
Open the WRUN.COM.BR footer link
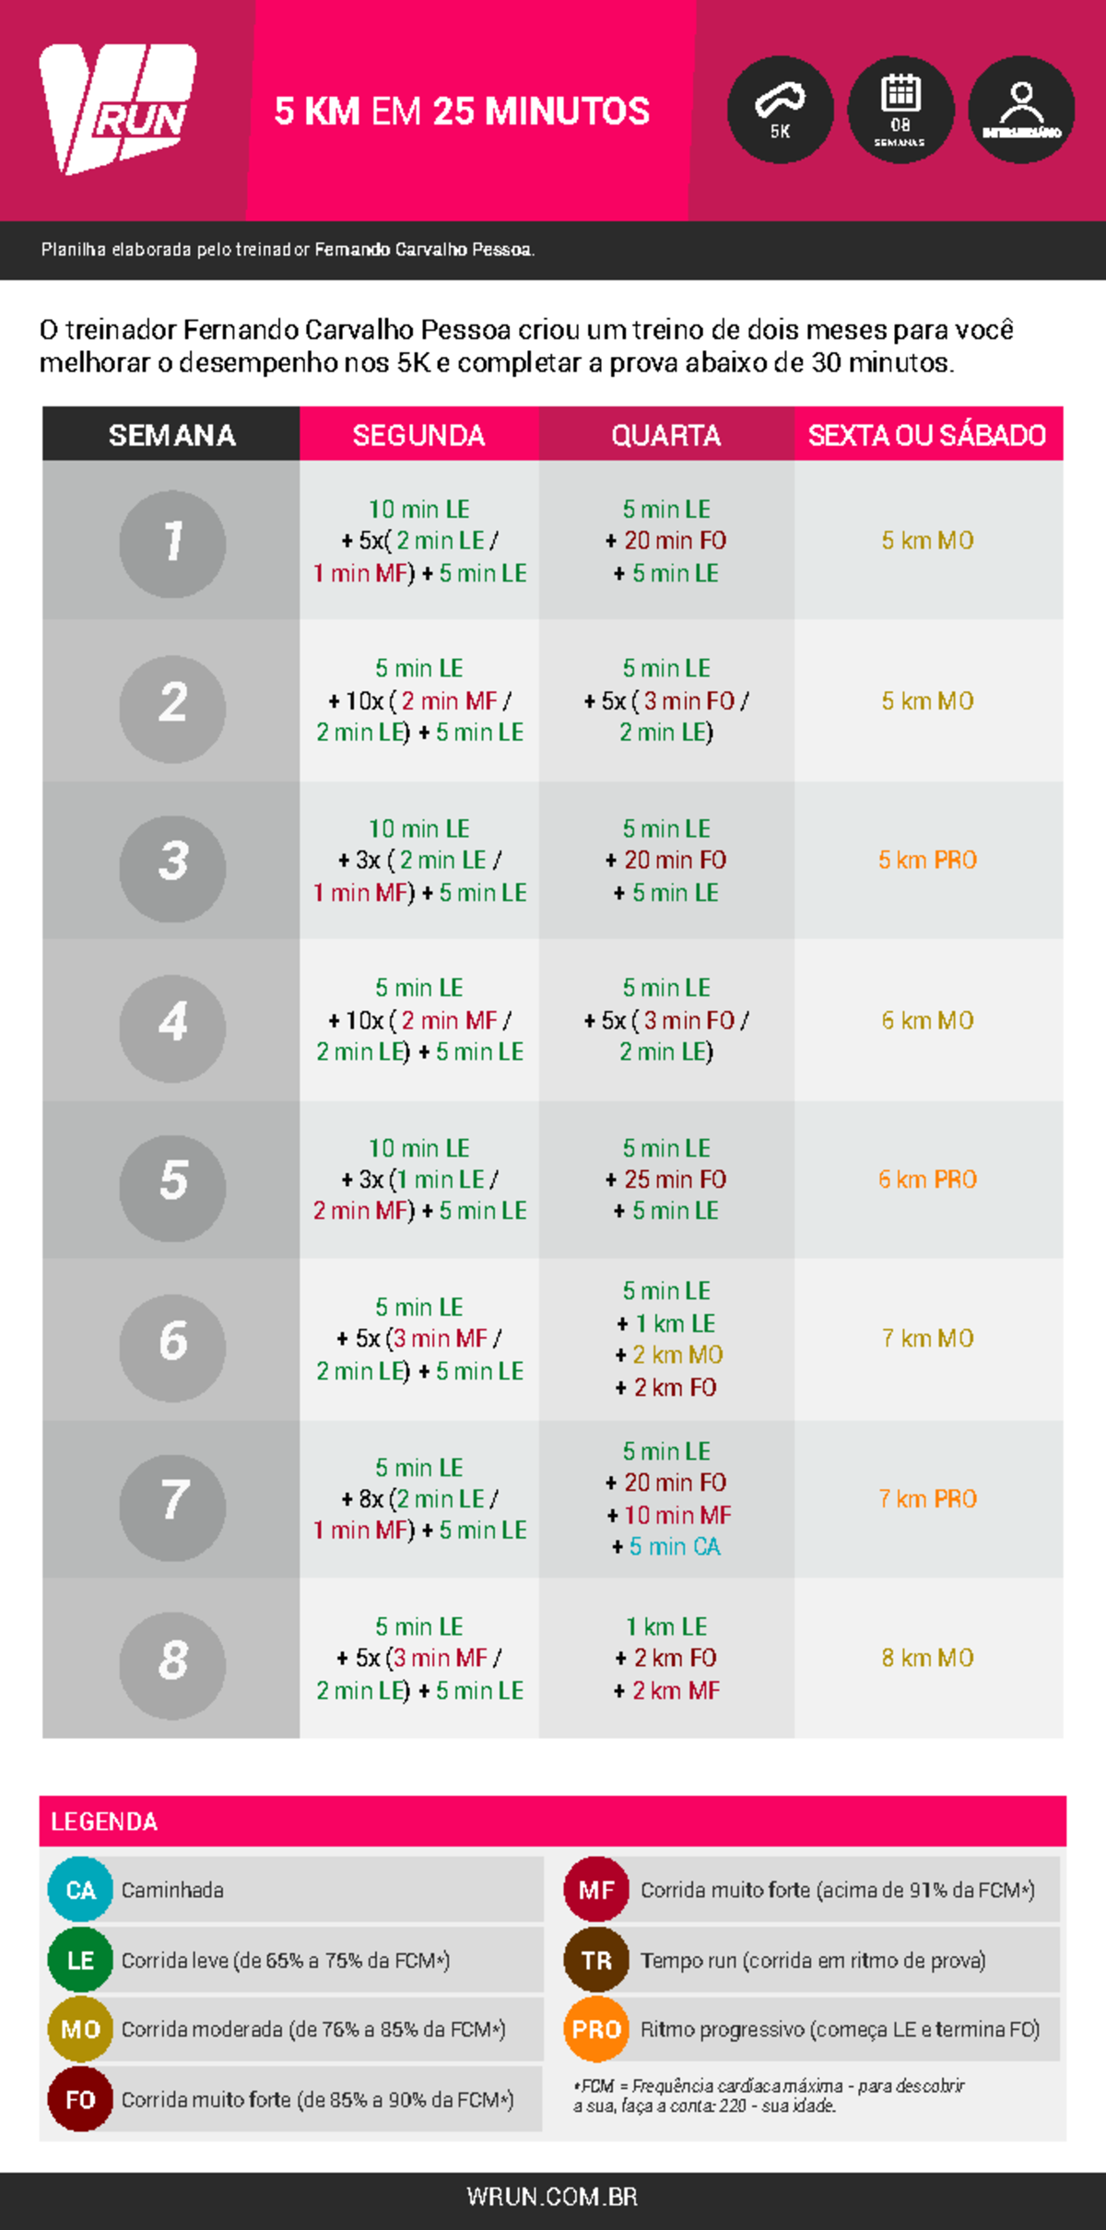click(552, 2197)
